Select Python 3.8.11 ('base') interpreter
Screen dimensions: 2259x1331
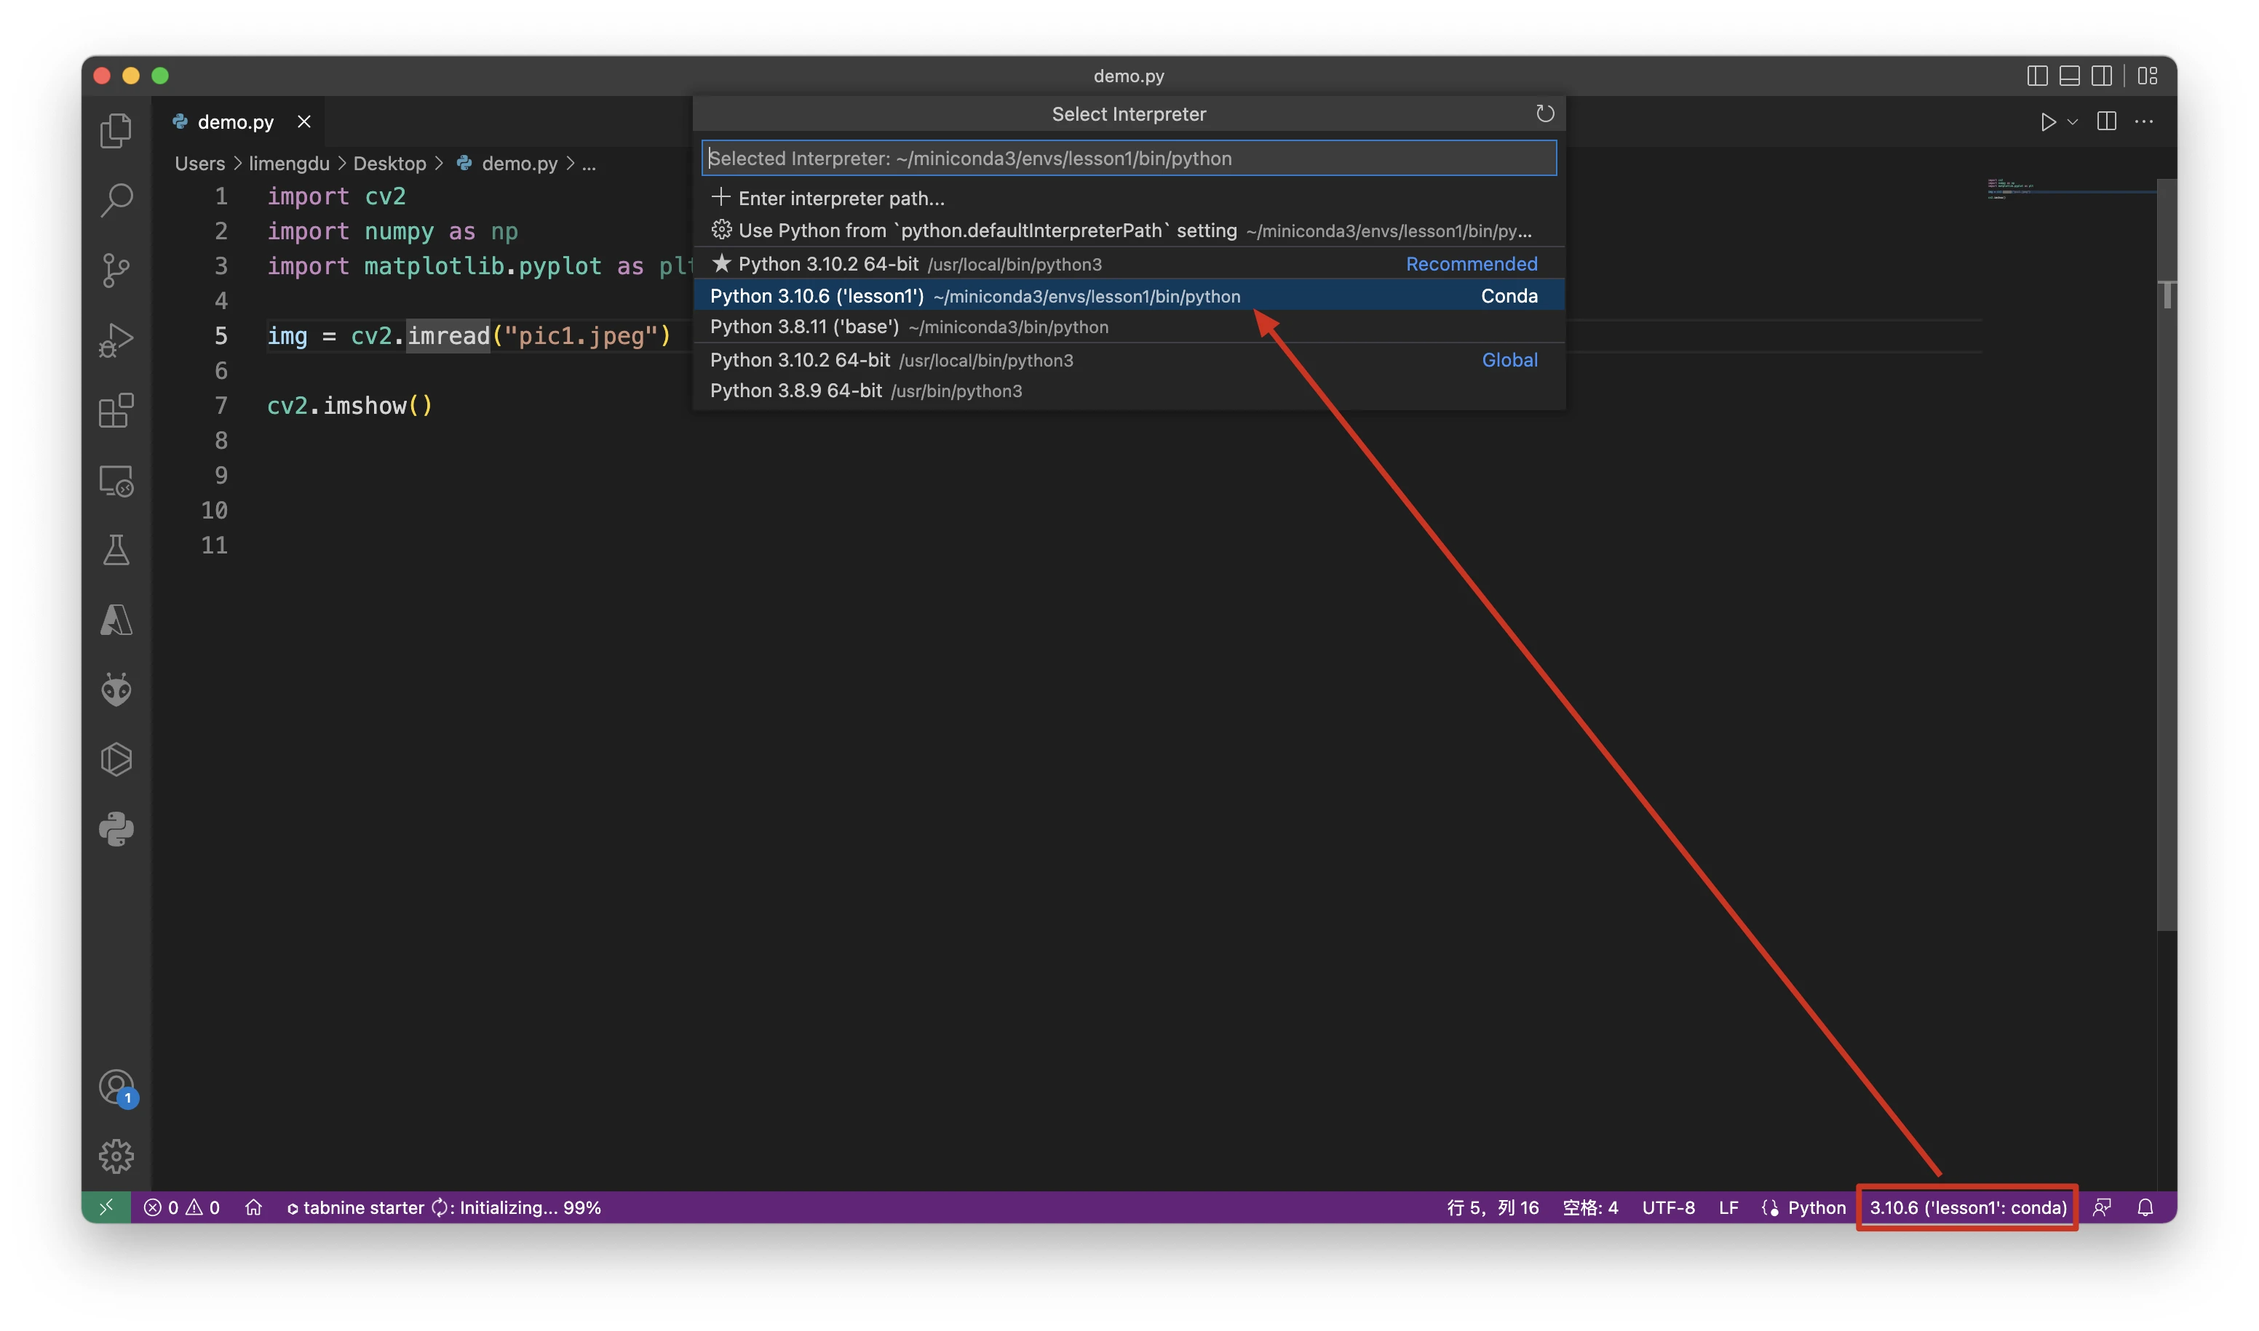[908, 327]
